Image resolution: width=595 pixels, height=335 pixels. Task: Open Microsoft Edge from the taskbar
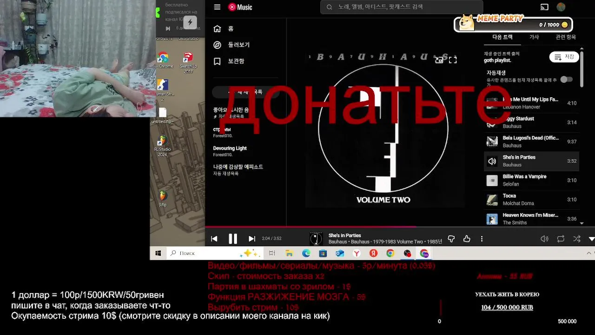tap(306, 253)
